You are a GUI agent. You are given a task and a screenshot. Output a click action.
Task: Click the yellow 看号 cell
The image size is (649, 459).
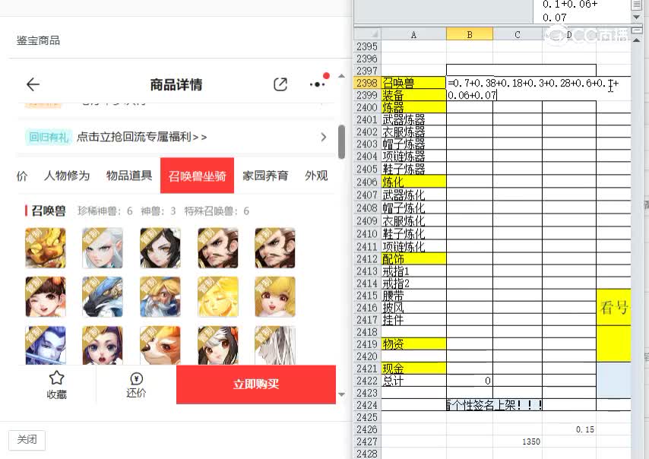[x=614, y=309]
